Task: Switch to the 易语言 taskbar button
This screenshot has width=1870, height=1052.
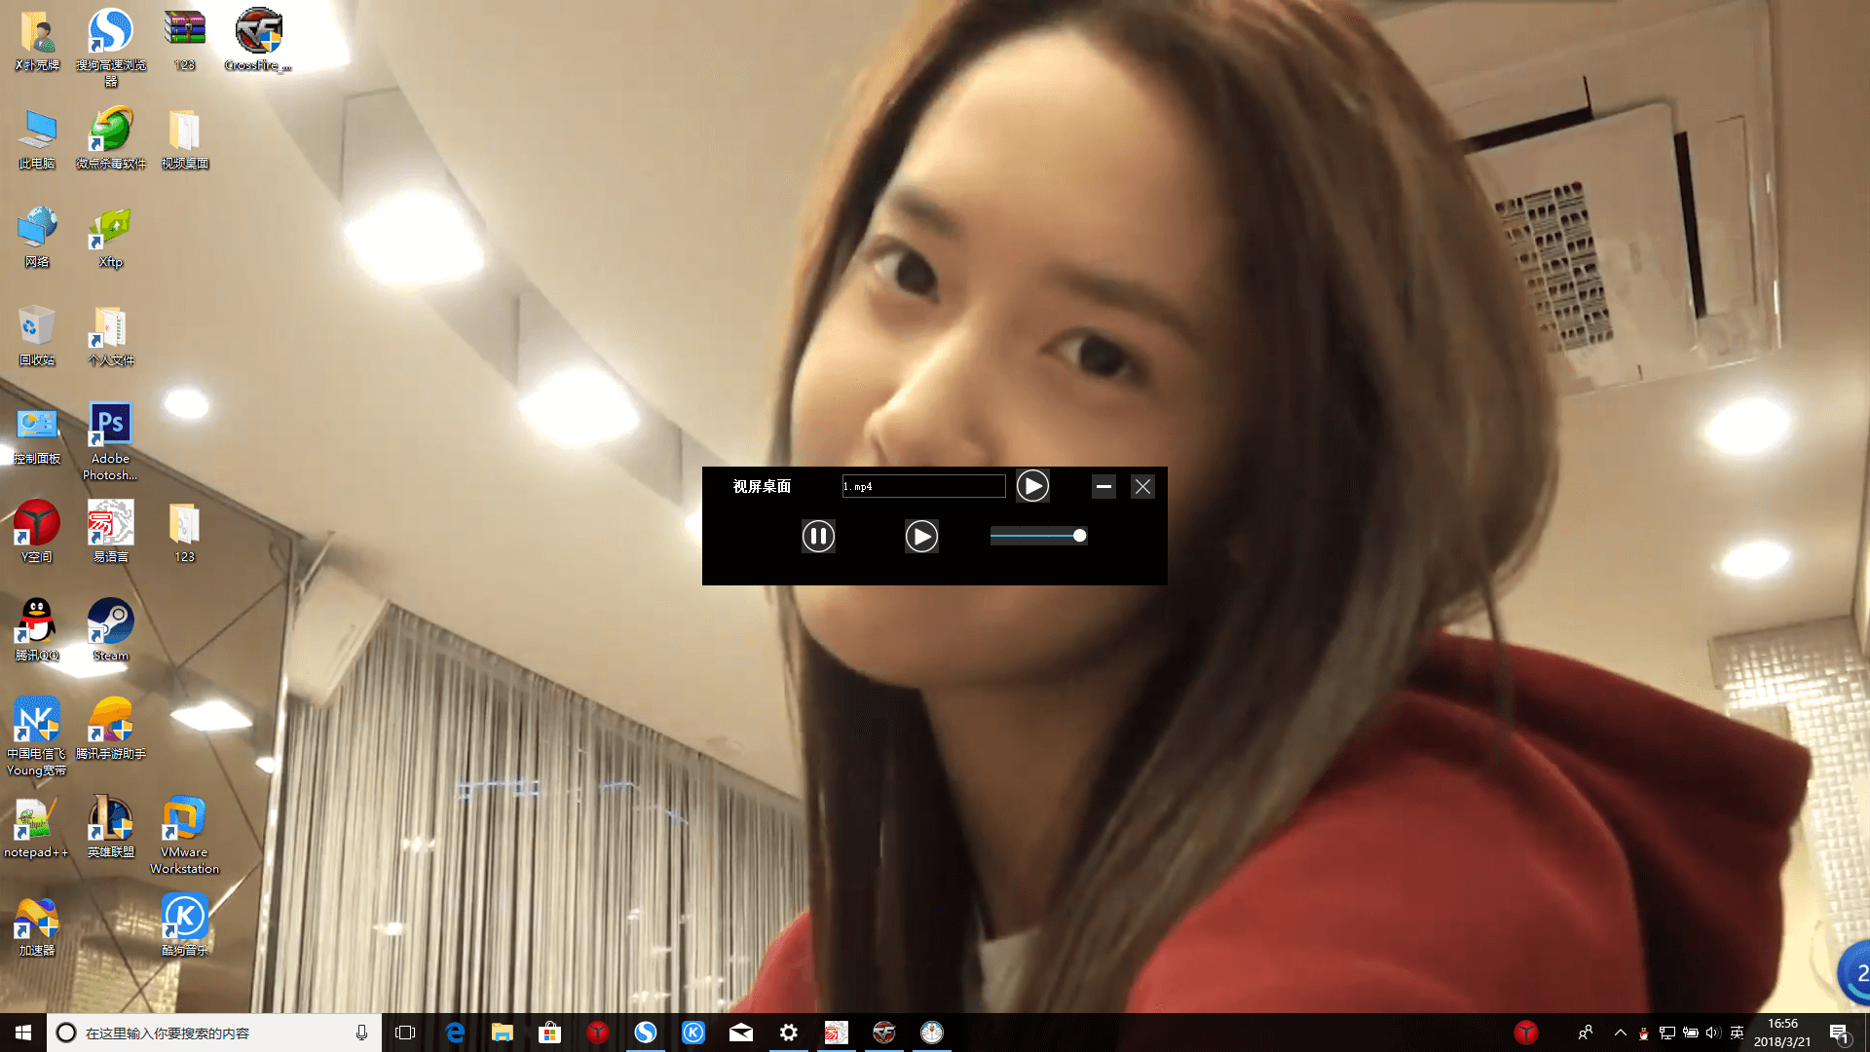Action: pyautogui.click(x=837, y=1033)
